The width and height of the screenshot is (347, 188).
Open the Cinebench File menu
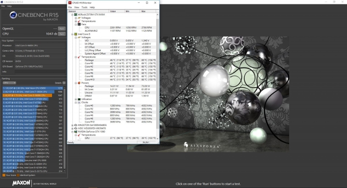point(3,6)
